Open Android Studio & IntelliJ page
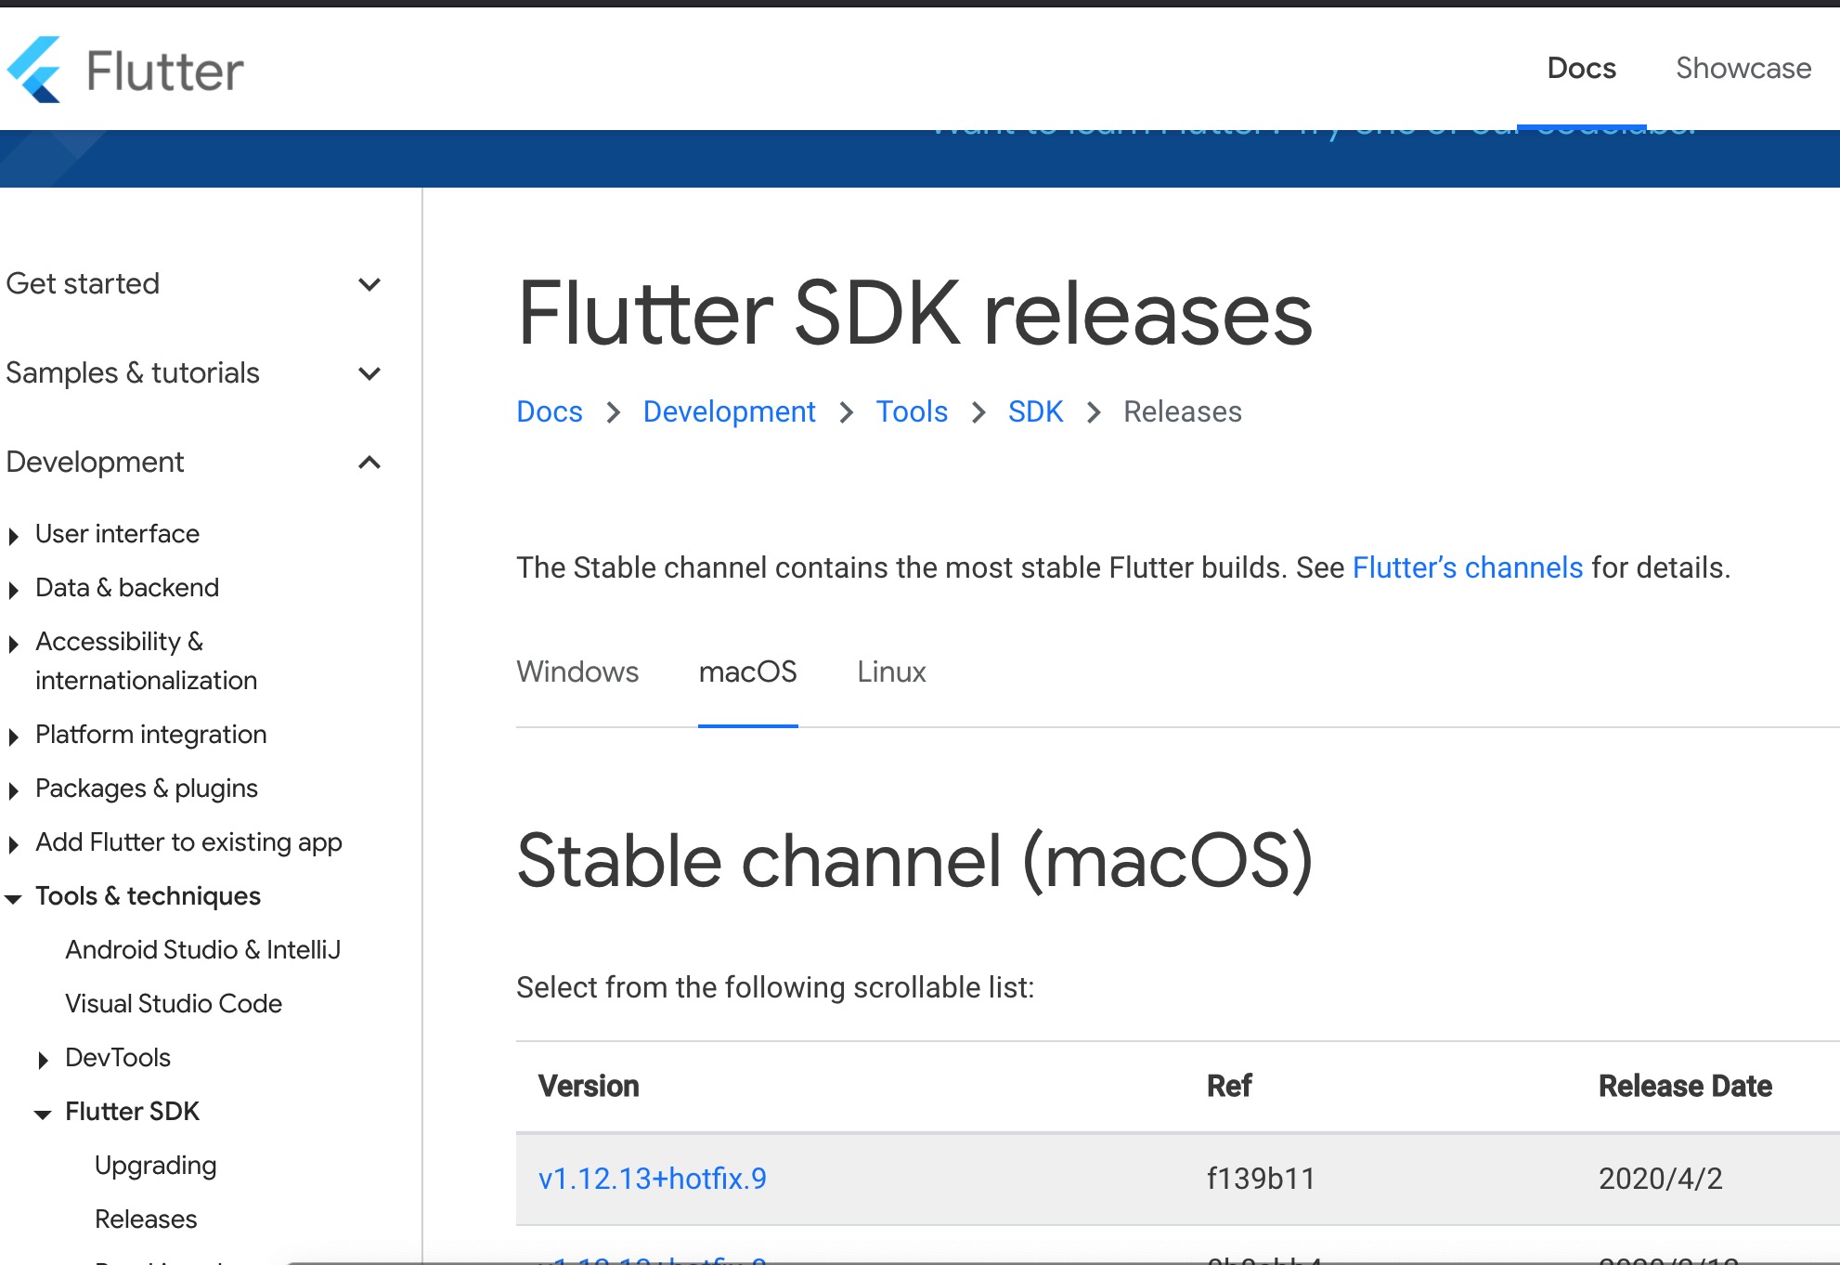This screenshot has height=1265, width=1840. click(x=203, y=949)
